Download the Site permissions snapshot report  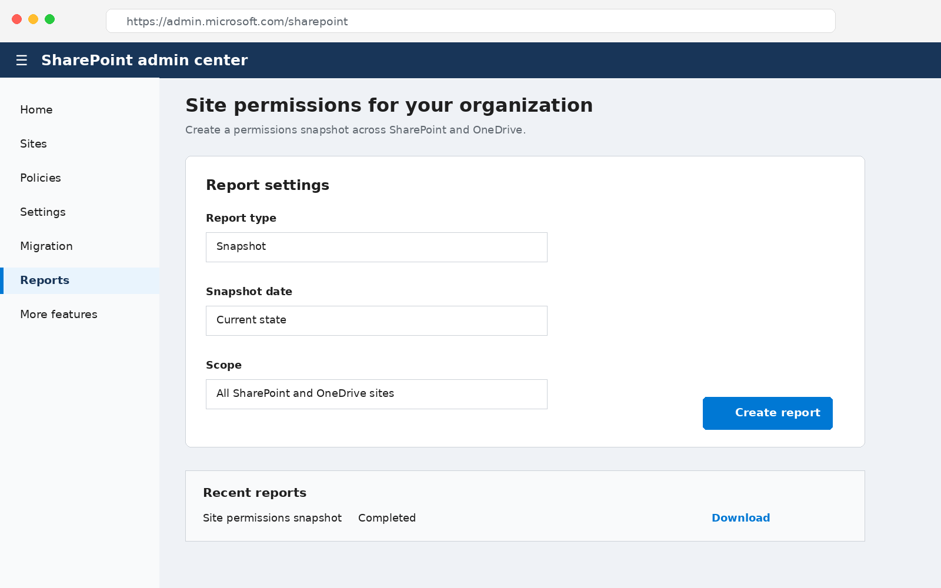[x=740, y=518]
